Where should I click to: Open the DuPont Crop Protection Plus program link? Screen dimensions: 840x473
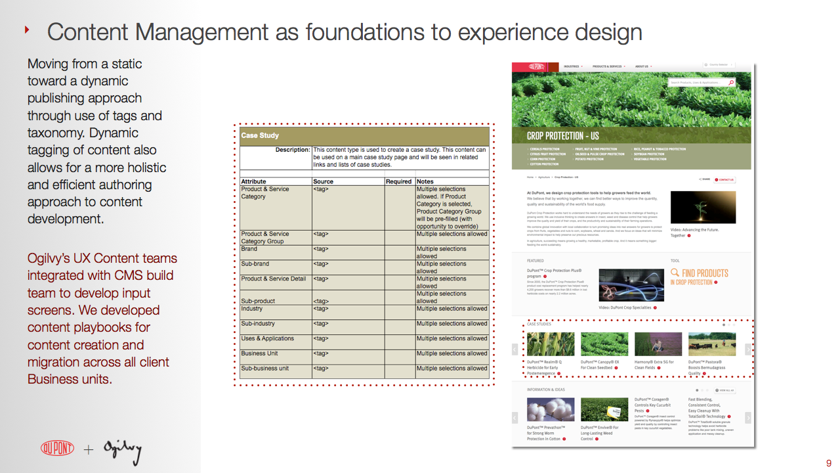coord(554,273)
